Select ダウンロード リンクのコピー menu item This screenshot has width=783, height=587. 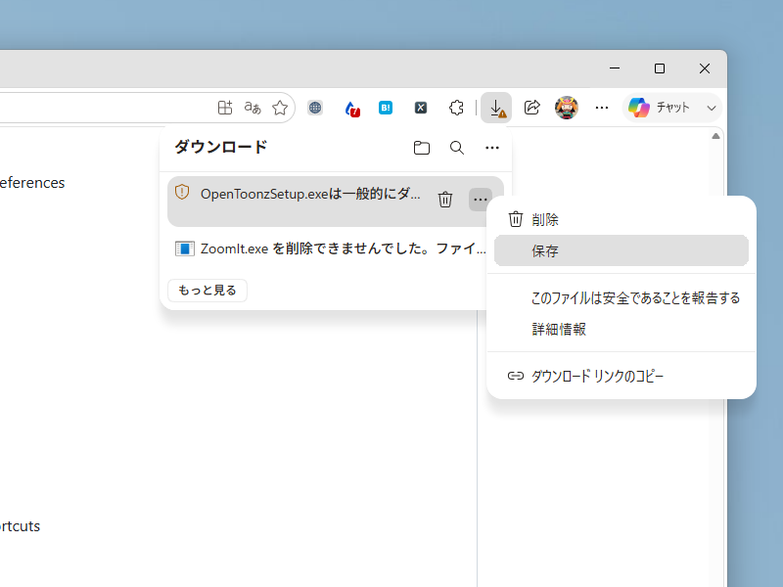622,376
